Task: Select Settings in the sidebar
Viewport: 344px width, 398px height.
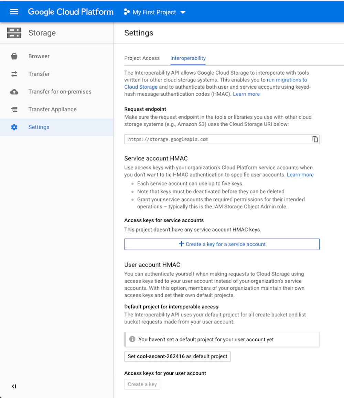Action: [x=56, y=127]
